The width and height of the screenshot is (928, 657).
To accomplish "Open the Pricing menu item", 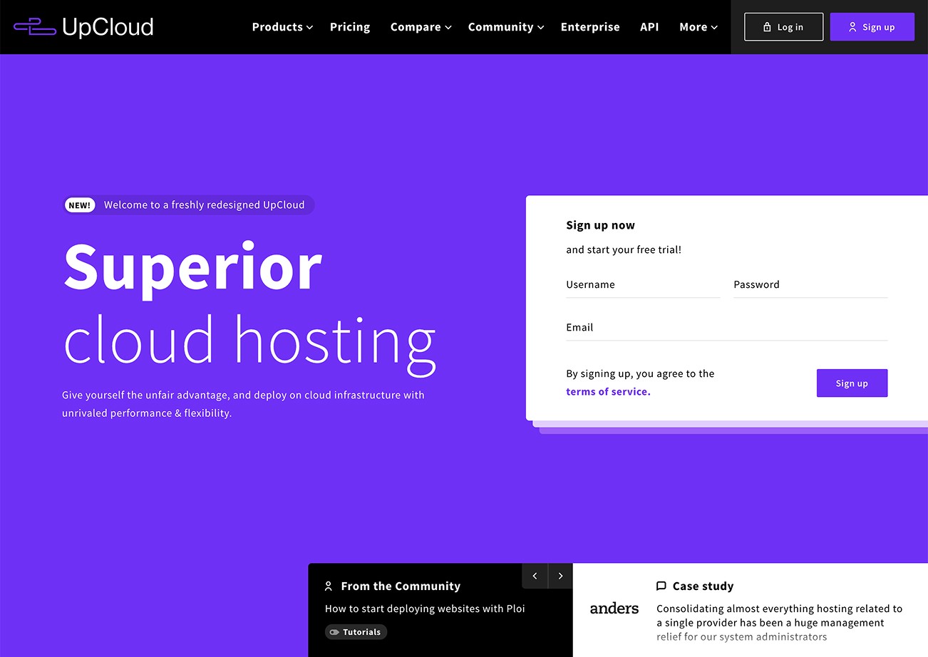I will tap(350, 27).
